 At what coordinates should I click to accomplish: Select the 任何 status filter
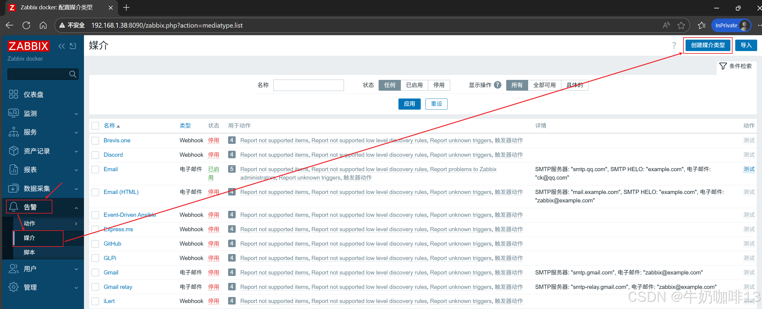(390, 85)
